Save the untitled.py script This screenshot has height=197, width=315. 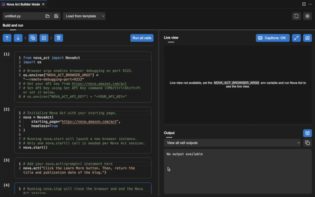pyautogui.click(x=56, y=16)
